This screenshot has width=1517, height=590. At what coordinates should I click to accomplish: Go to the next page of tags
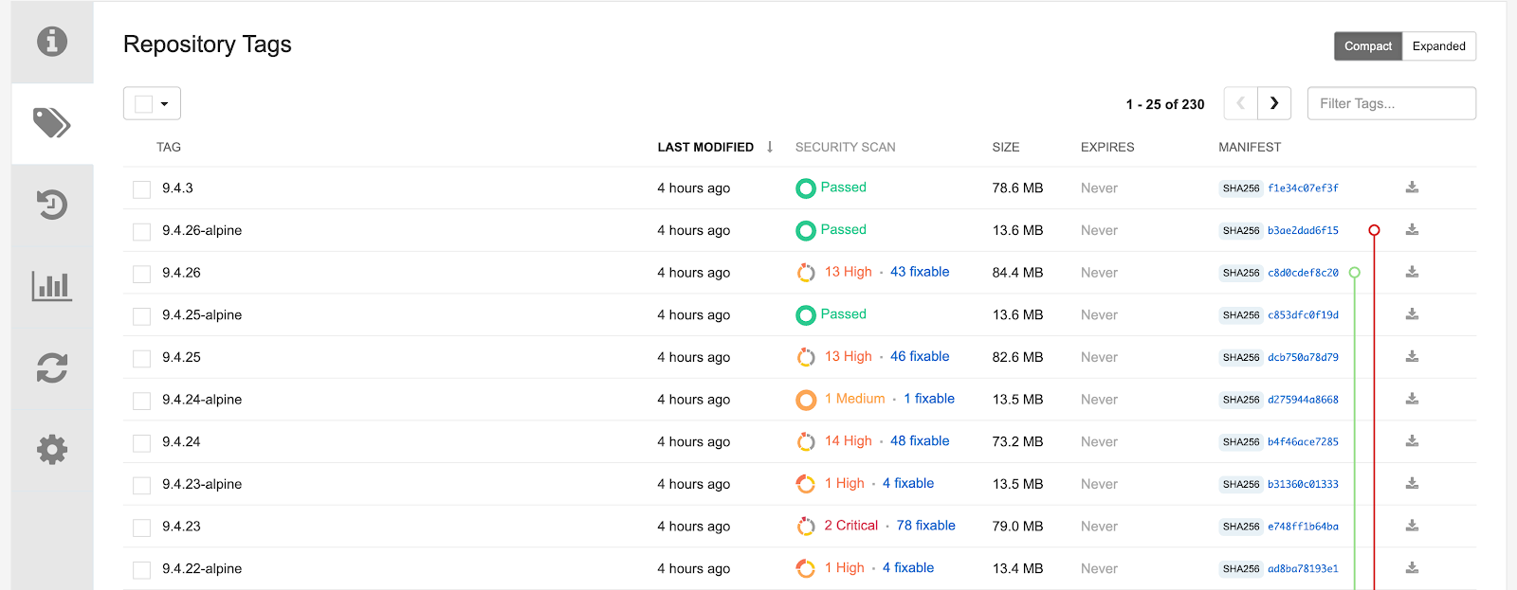tap(1274, 102)
